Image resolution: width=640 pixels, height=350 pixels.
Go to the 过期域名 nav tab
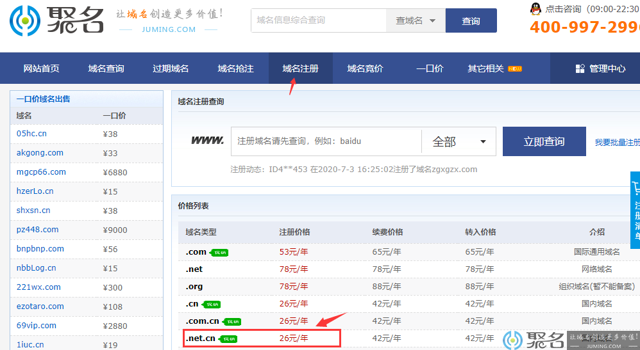pyautogui.click(x=171, y=68)
